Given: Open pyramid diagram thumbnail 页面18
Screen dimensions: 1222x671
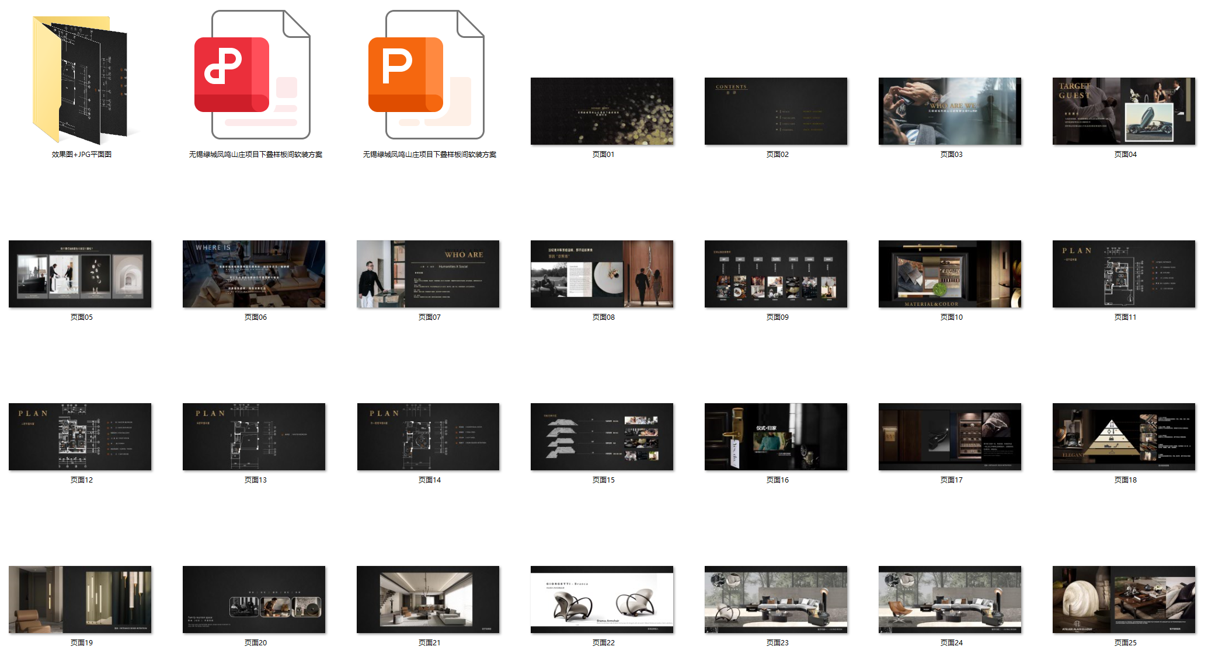Looking at the screenshot, I should tap(1123, 436).
